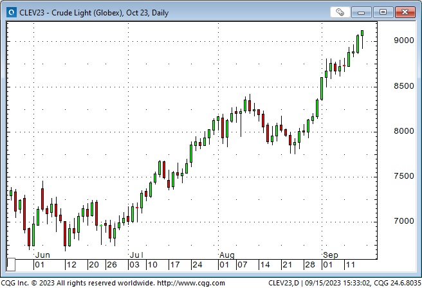Image resolution: width=422 pixels, height=288 pixels.
Task: Click the 10 date label in July
Action: point(152,265)
